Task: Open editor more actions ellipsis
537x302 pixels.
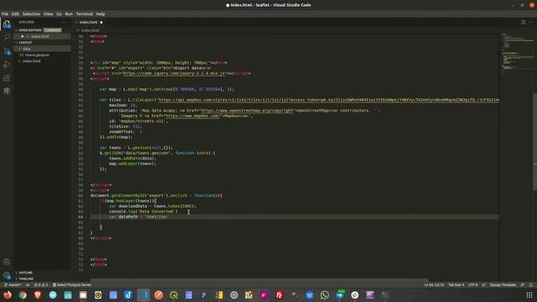Action: click(x=530, y=22)
